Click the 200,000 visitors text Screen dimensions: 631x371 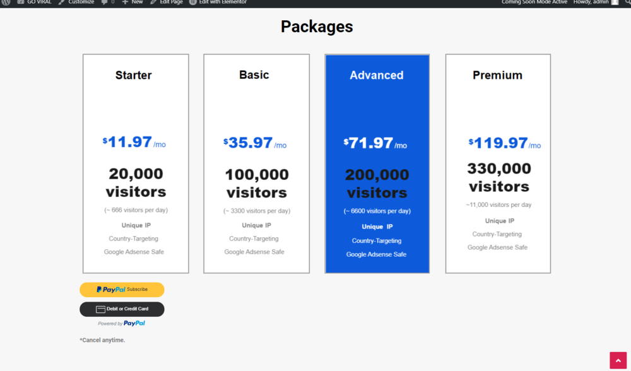pos(377,184)
